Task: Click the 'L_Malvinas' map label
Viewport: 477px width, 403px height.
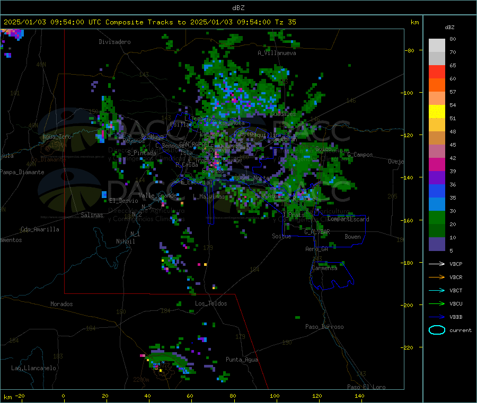Action: click(209, 196)
